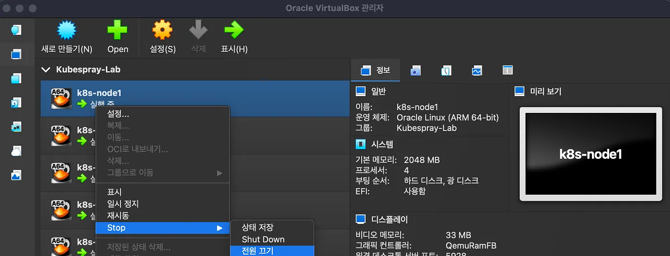Choose OCI로 내보내기... menu entry

pyautogui.click(x=163, y=149)
